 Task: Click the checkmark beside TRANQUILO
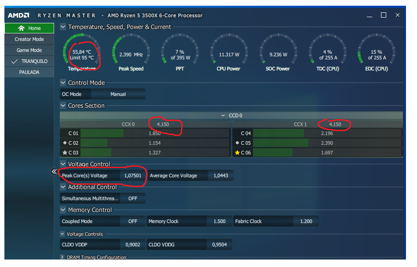[15, 62]
